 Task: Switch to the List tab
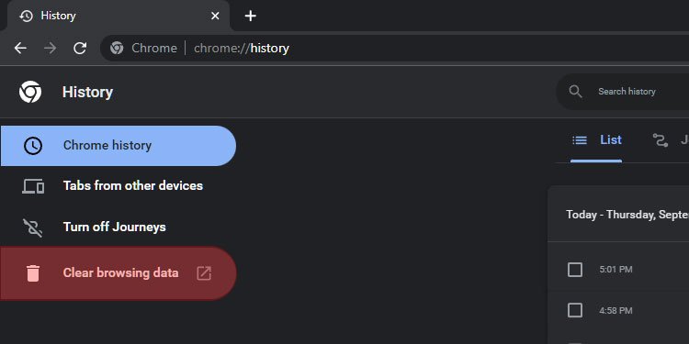[596, 140]
